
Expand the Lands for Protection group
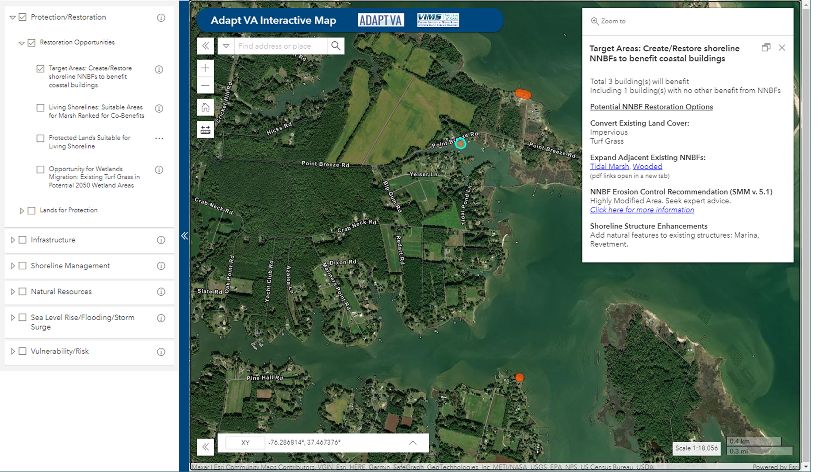(x=22, y=211)
